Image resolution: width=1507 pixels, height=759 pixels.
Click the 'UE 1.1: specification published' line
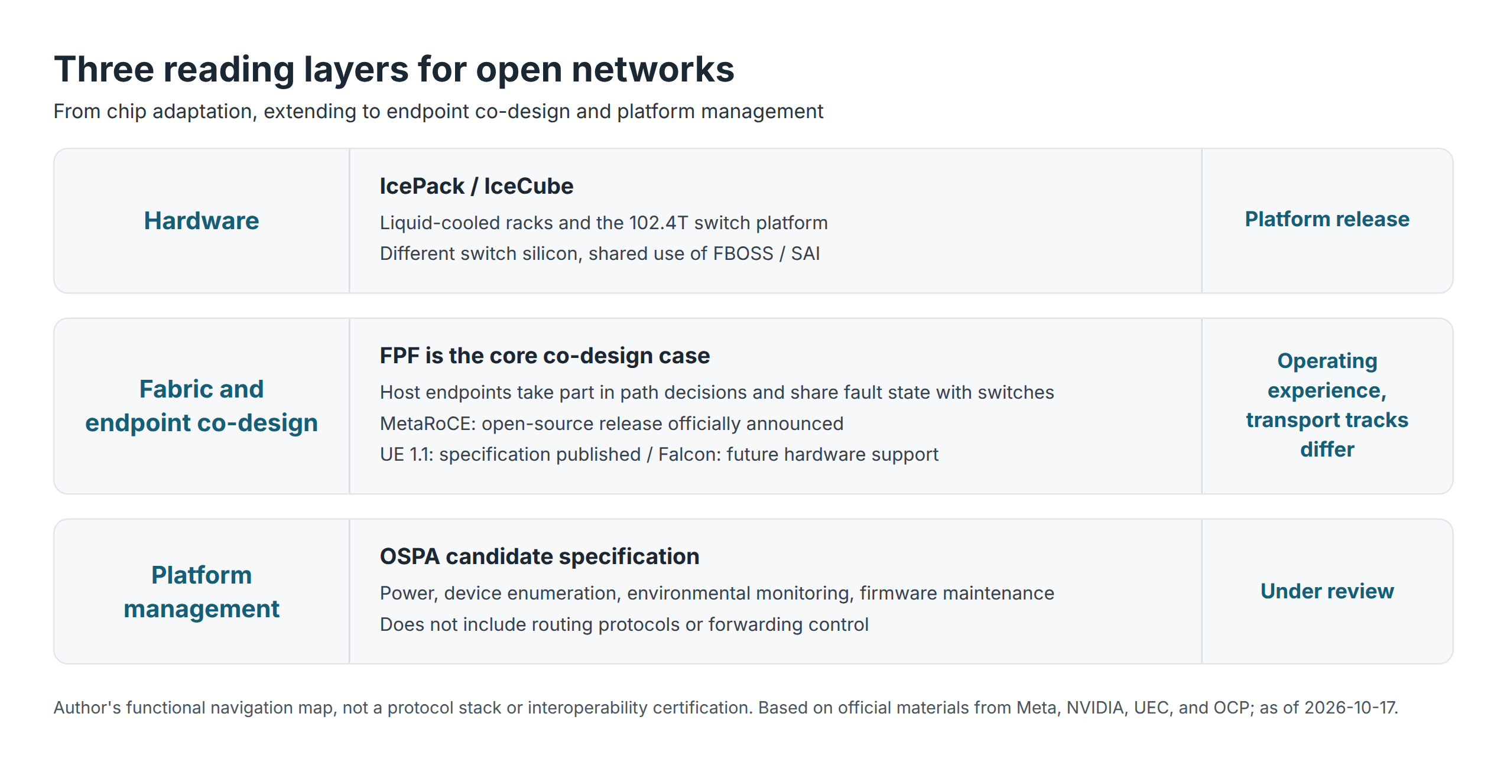[659, 454]
